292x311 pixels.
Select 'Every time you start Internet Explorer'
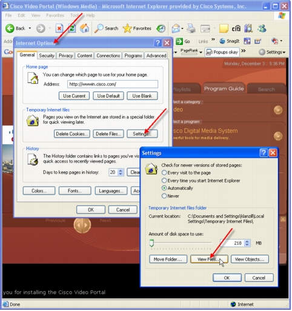[164, 181]
